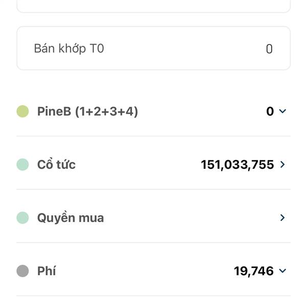Click the mint dot beside Cổ tức

coord(23,164)
